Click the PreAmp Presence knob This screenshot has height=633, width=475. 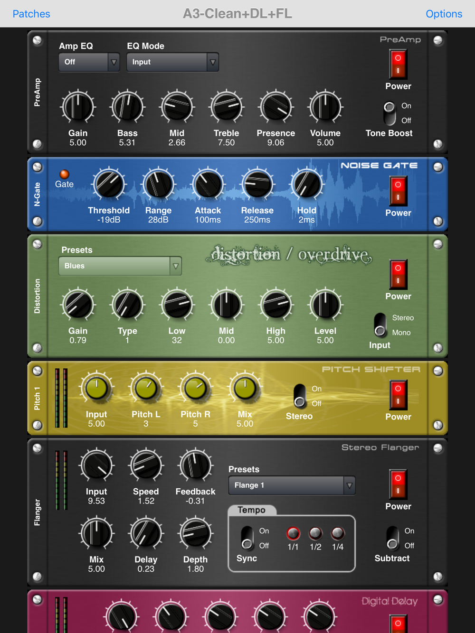click(x=276, y=107)
